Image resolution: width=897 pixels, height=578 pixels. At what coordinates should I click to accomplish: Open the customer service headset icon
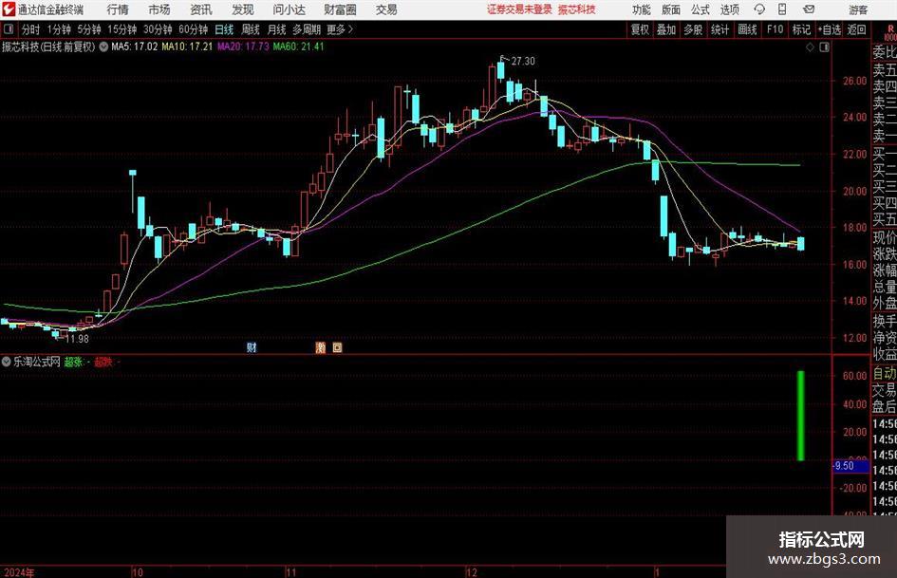(x=759, y=9)
